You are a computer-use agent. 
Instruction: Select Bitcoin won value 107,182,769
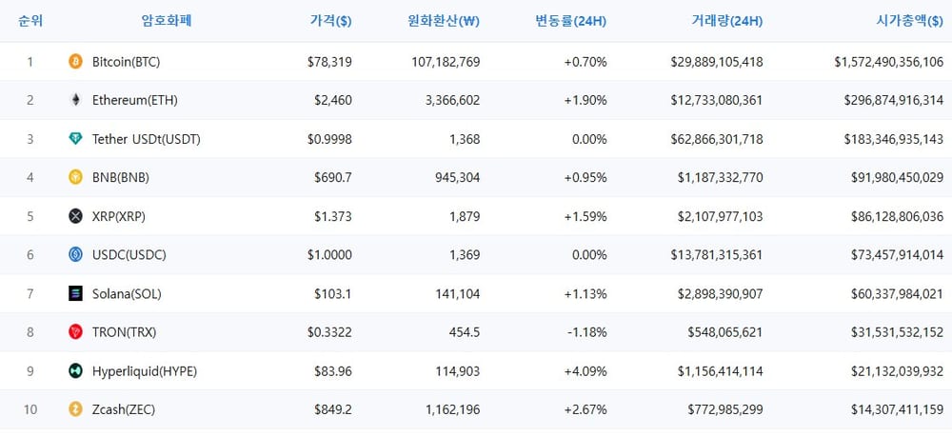click(x=446, y=61)
